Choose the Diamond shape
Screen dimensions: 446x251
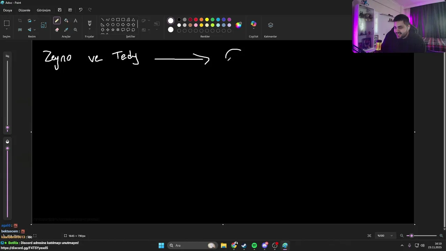coord(108,25)
